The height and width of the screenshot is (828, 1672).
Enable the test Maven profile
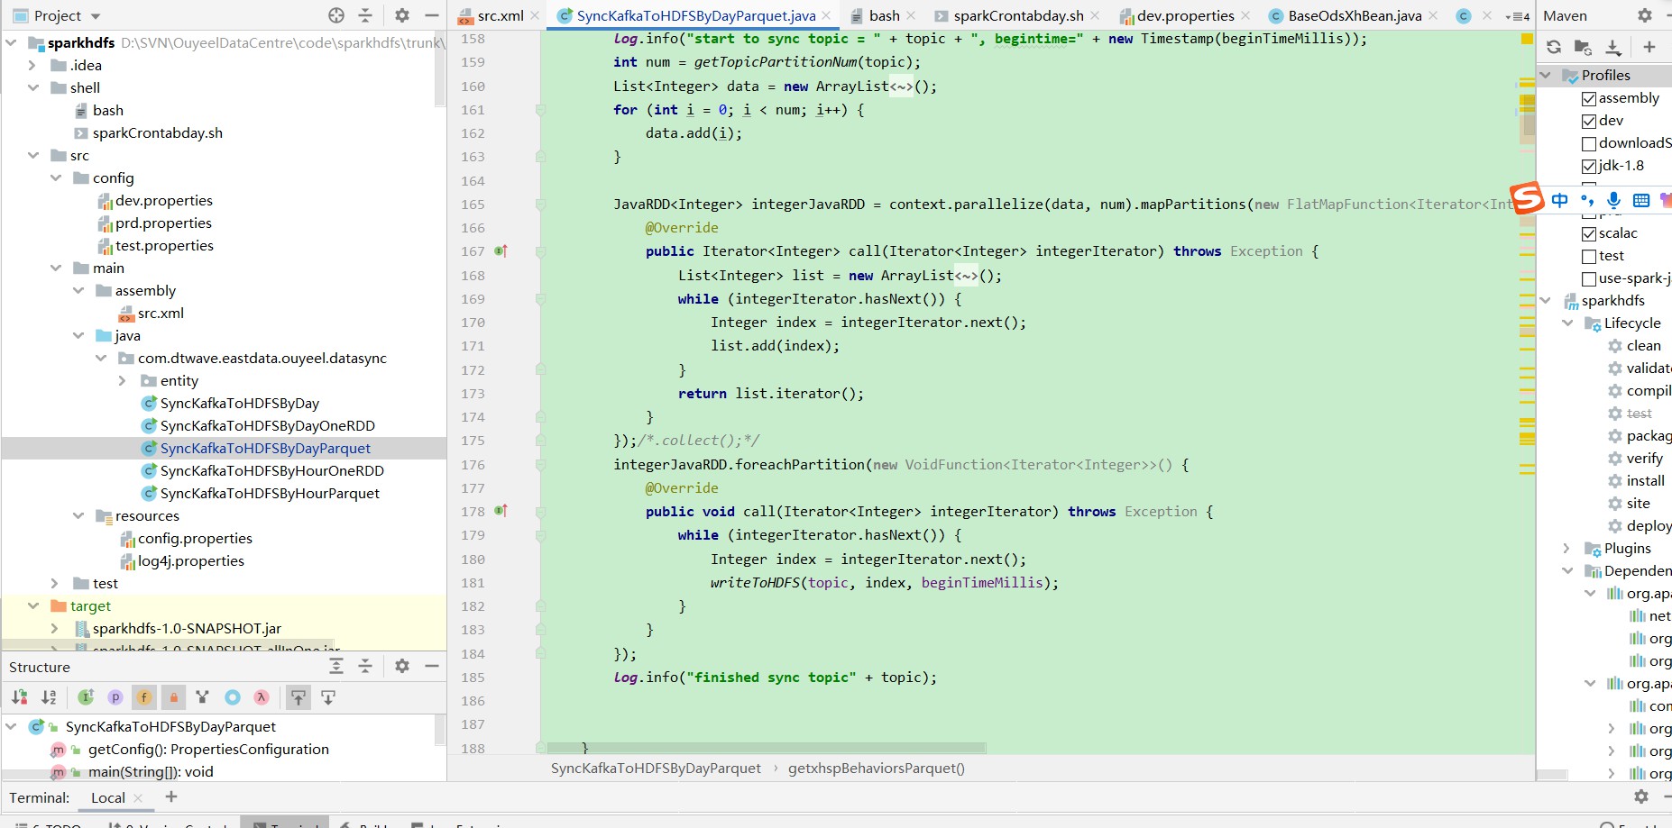1589,256
